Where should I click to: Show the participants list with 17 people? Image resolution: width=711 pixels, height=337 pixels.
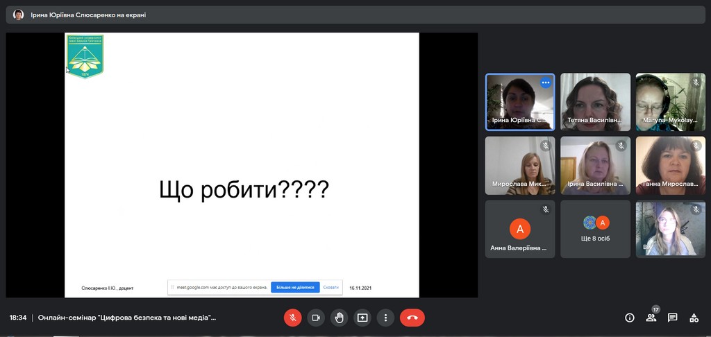click(x=651, y=318)
